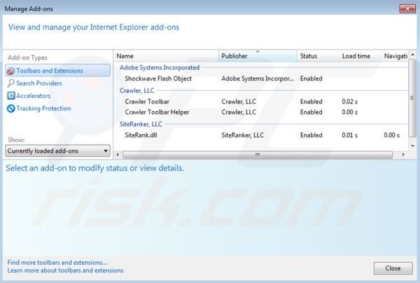Click the Close button
The image size is (420, 283).
(x=393, y=268)
